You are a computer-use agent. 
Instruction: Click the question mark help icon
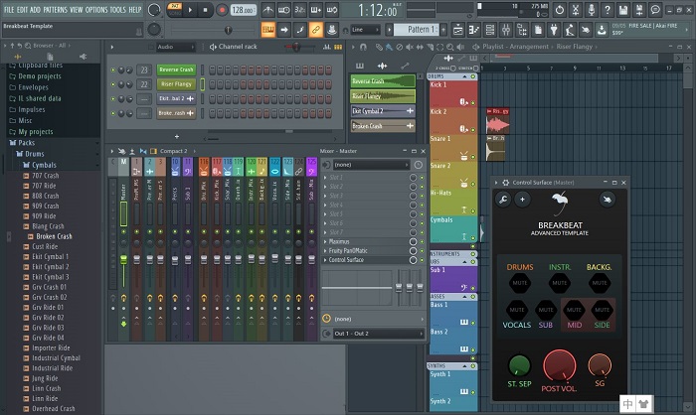(608, 9)
